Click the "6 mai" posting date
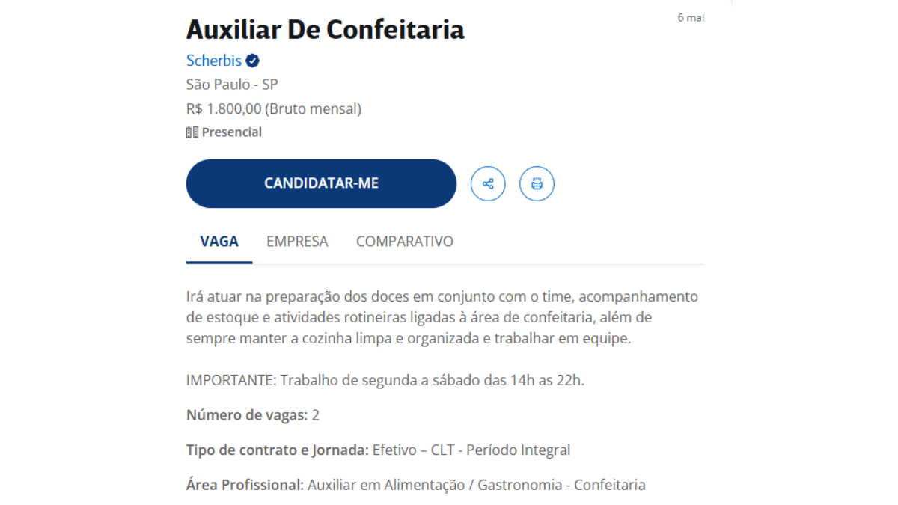Image resolution: width=898 pixels, height=505 pixels. [x=691, y=18]
